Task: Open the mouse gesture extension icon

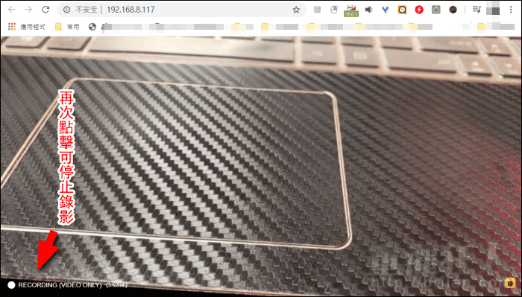Action: tap(333, 10)
